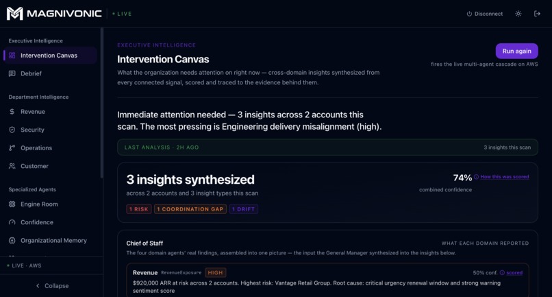Click the 74% combined confidence value
Image resolution: width=552 pixels, height=297 pixels.
[x=462, y=178]
